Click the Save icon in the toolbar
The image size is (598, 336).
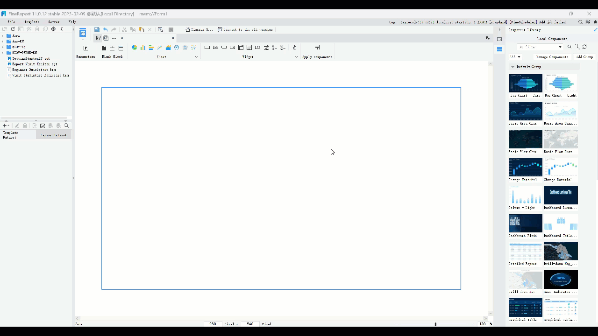point(97,29)
